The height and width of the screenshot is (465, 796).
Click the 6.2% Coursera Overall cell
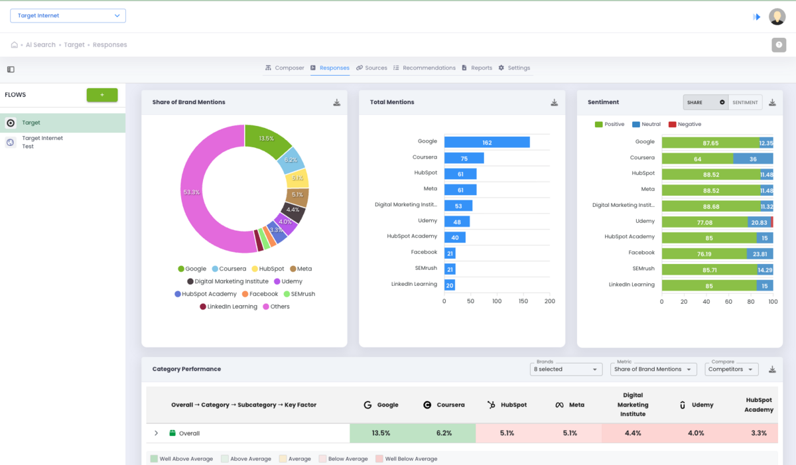pos(444,433)
